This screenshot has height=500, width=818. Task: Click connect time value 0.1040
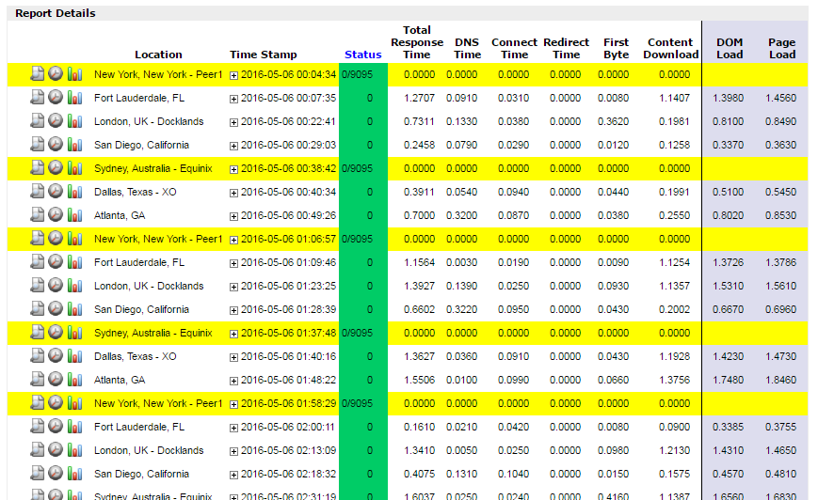pyautogui.click(x=513, y=474)
